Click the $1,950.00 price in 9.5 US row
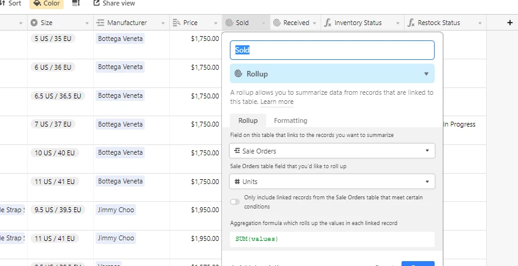The width and height of the screenshot is (518, 266). point(205,210)
